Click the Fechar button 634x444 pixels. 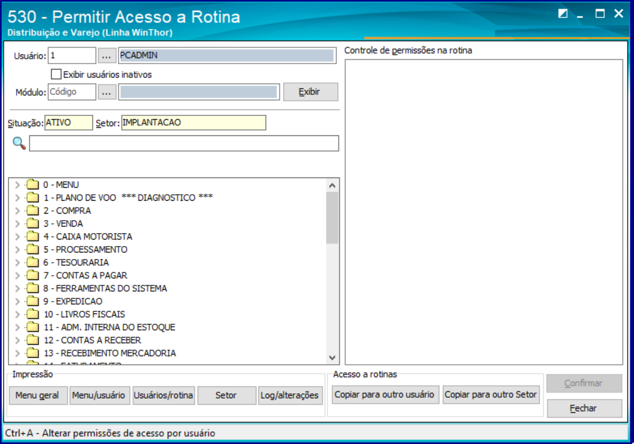[x=584, y=408]
